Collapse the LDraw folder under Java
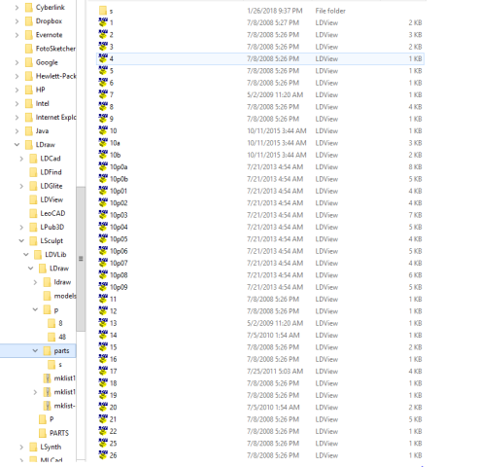 17,145
